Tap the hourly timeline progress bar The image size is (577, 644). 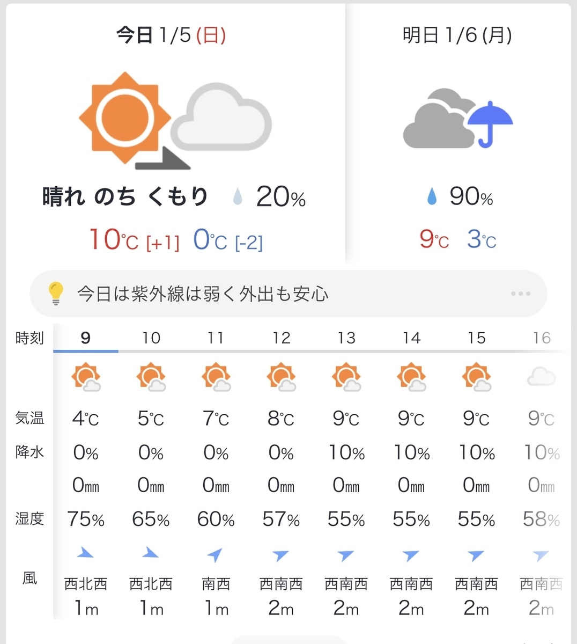[x=311, y=352]
